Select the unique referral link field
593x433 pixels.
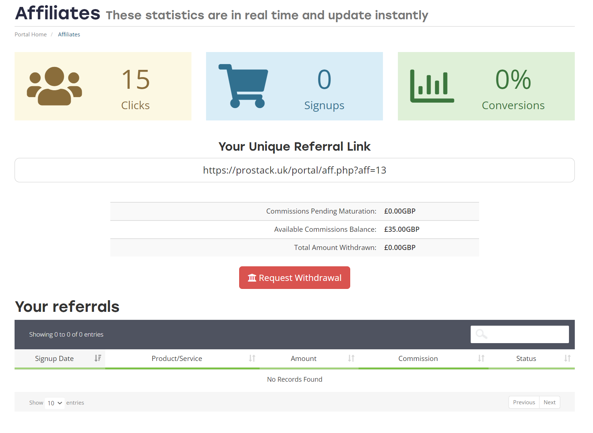click(x=294, y=170)
